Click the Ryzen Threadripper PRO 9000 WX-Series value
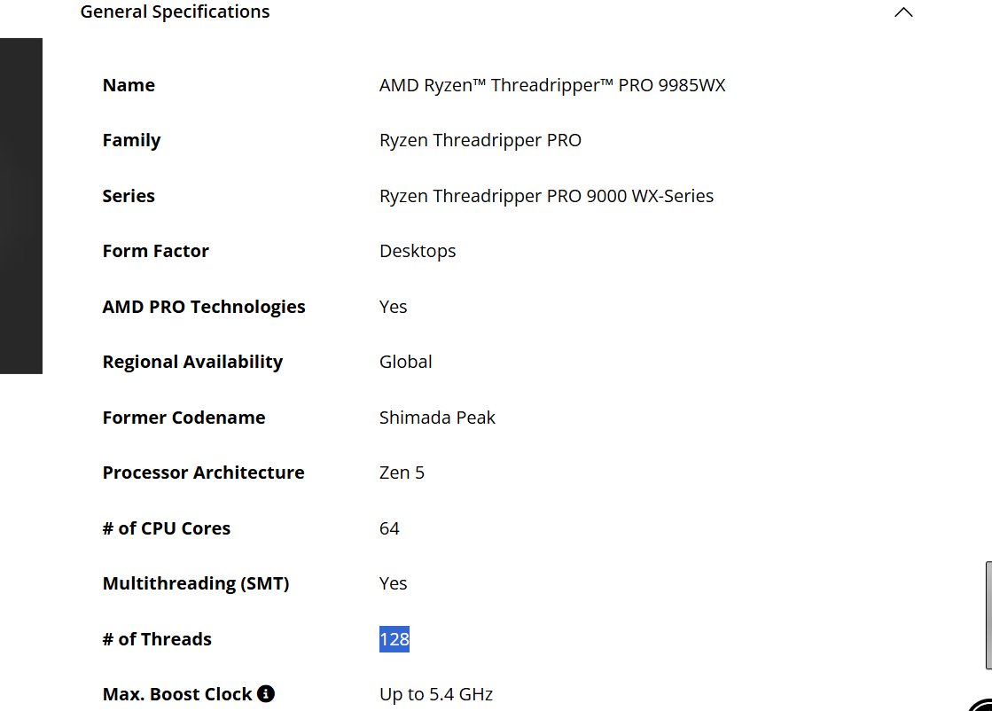The image size is (992, 711). 546,196
